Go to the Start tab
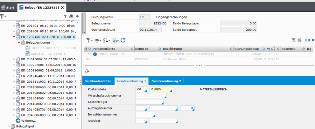 8,8
